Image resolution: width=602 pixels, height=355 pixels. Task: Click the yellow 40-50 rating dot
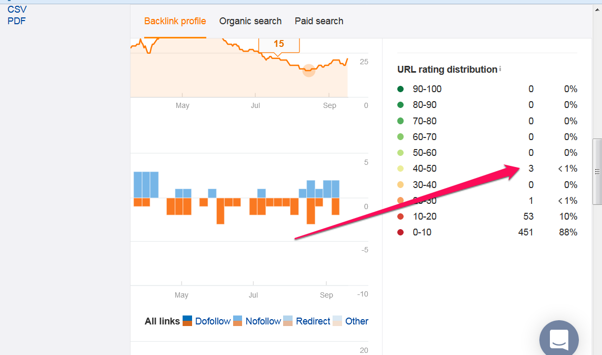pyautogui.click(x=400, y=168)
